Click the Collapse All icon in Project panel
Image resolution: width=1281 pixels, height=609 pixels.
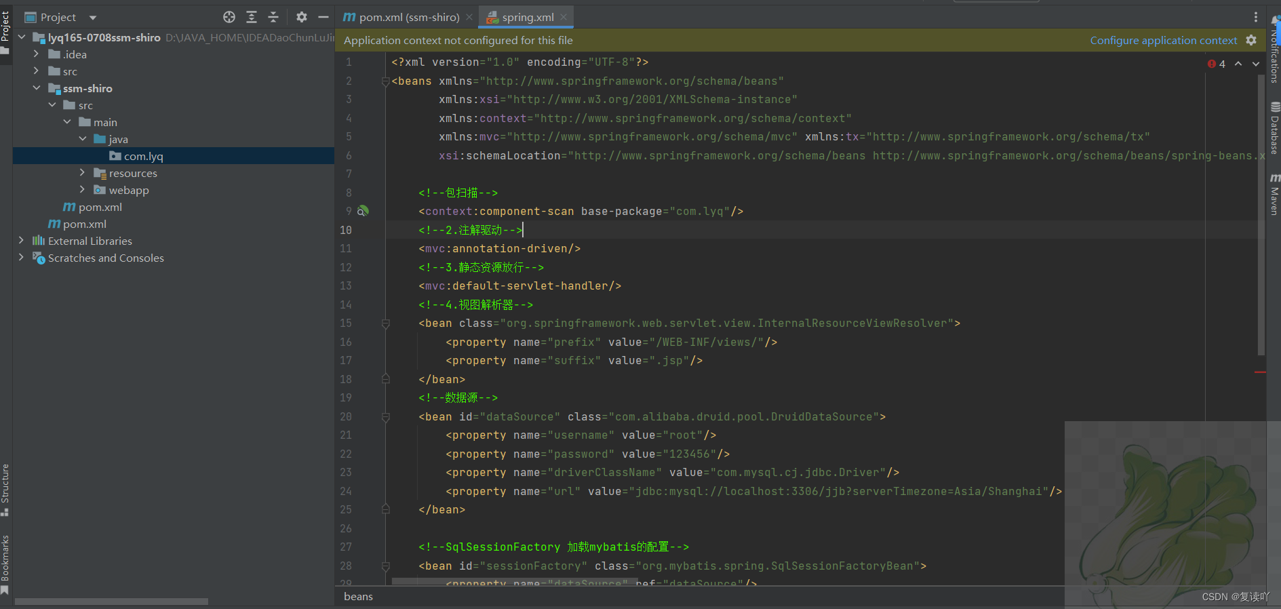click(273, 17)
